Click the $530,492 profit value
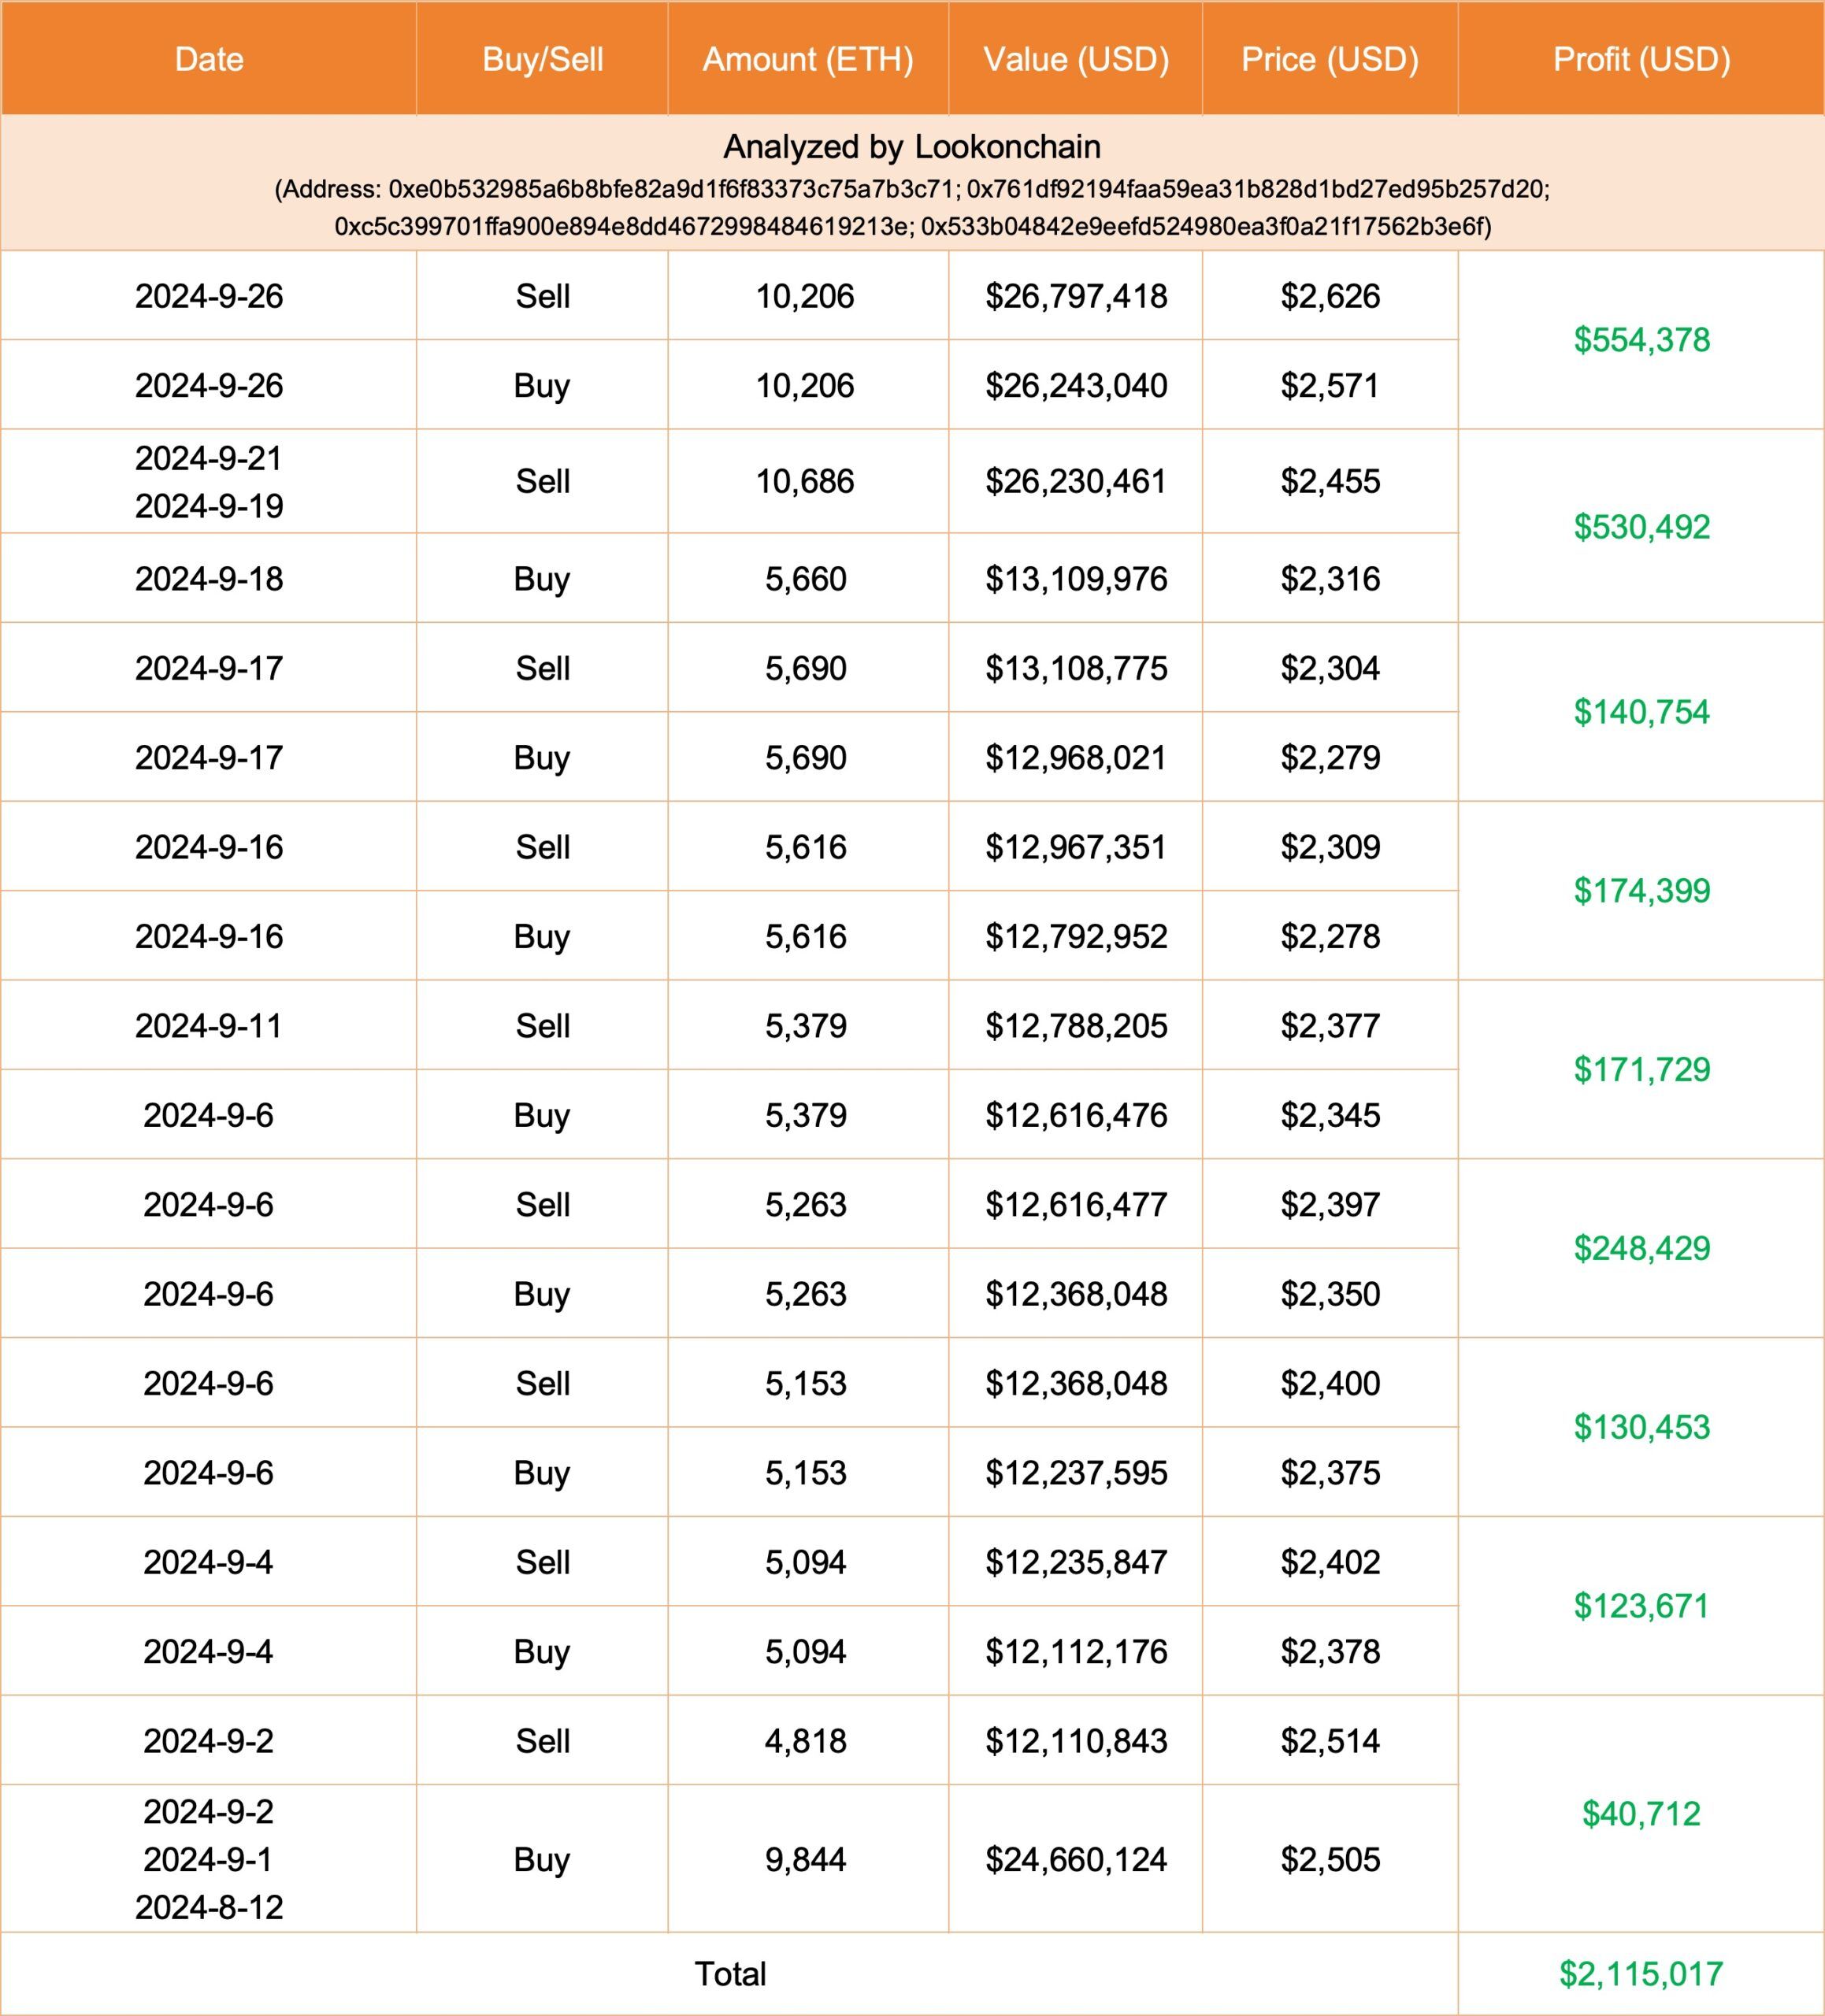The height and width of the screenshot is (2016, 1825). coord(1641,527)
